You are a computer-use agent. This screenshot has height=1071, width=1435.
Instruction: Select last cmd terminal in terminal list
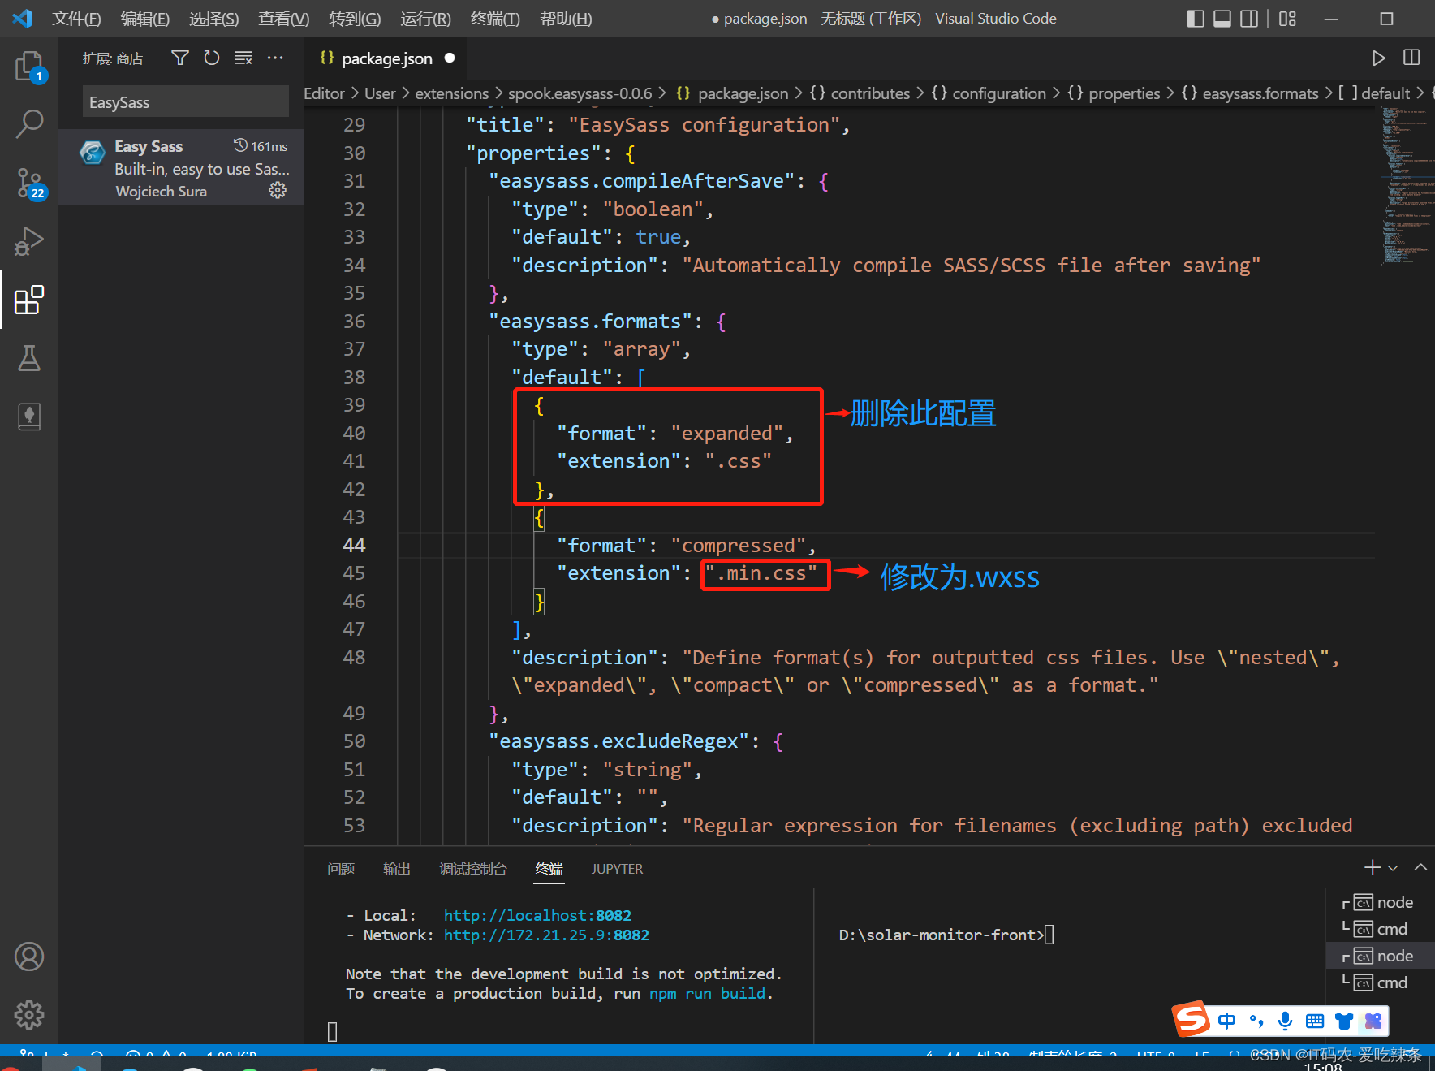click(1381, 982)
